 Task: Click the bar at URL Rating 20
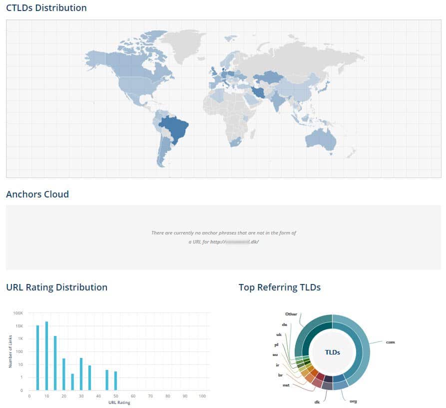(x=64, y=374)
